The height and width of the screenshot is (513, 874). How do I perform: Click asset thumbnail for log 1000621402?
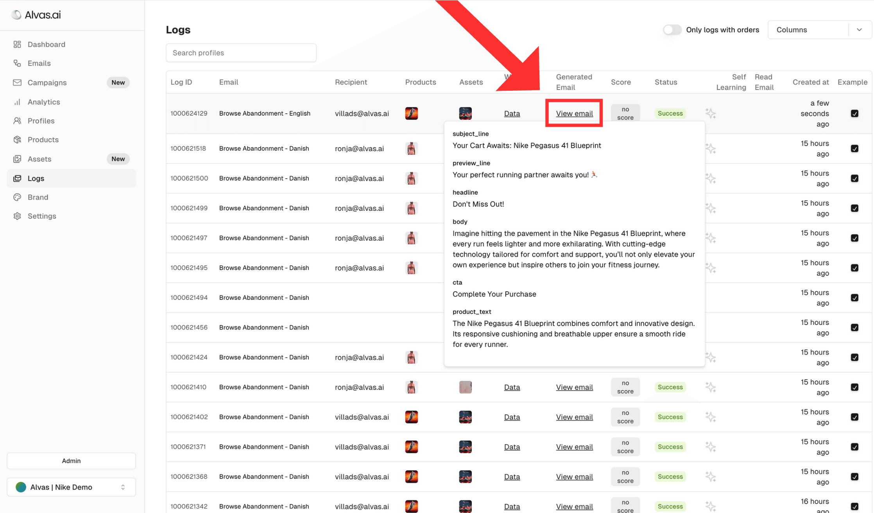465,417
